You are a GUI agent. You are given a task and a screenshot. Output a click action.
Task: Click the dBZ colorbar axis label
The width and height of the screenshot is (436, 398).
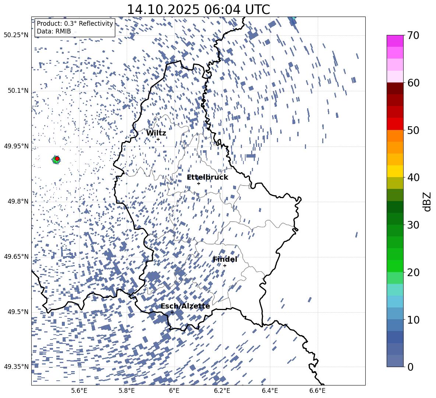(x=427, y=201)
